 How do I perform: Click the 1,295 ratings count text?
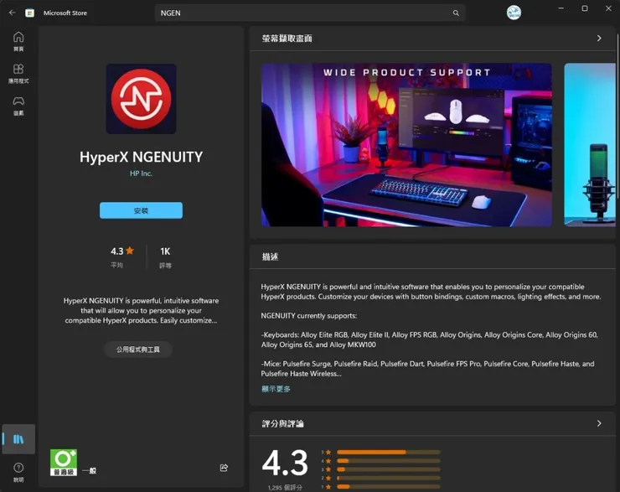285,488
